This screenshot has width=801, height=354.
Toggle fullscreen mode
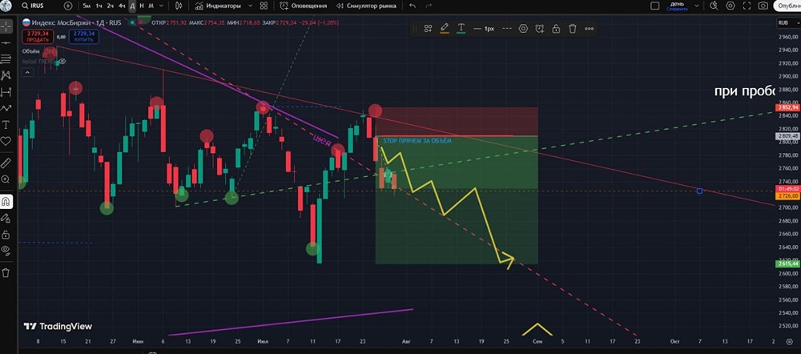pyautogui.click(x=747, y=6)
